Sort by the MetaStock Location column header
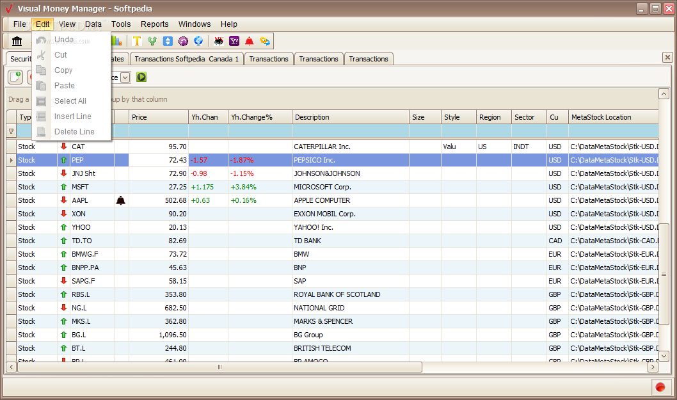The width and height of the screenshot is (677, 400). [x=614, y=117]
